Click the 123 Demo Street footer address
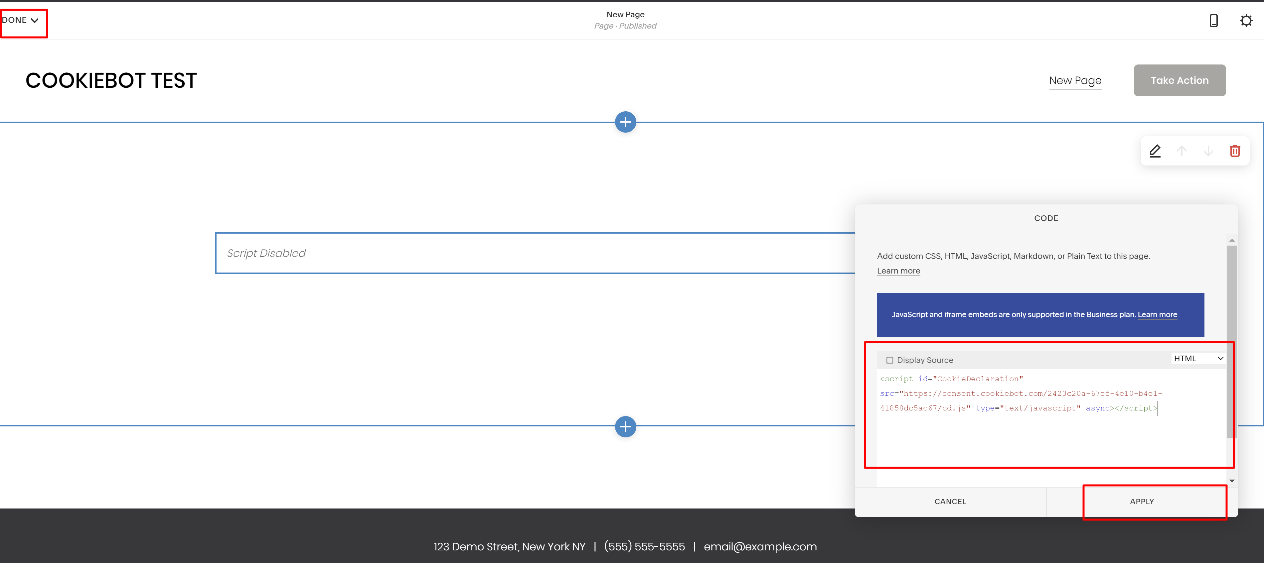The width and height of the screenshot is (1264, 563). click(x=509, y=546)
